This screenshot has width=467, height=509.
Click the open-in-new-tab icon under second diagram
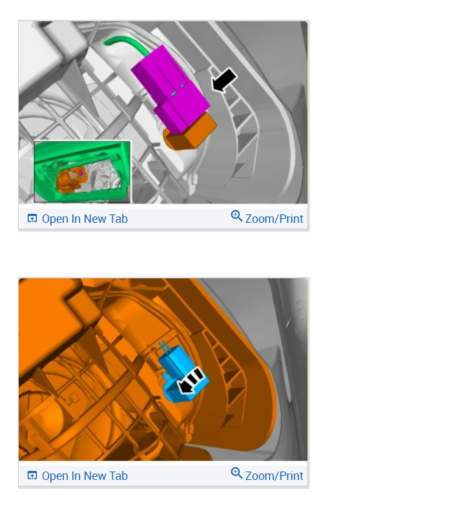[32, 475]
